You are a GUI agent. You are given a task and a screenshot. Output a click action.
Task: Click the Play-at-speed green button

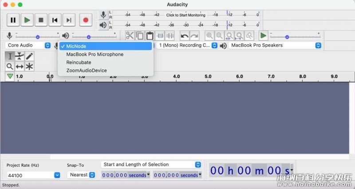pos(263,36)
